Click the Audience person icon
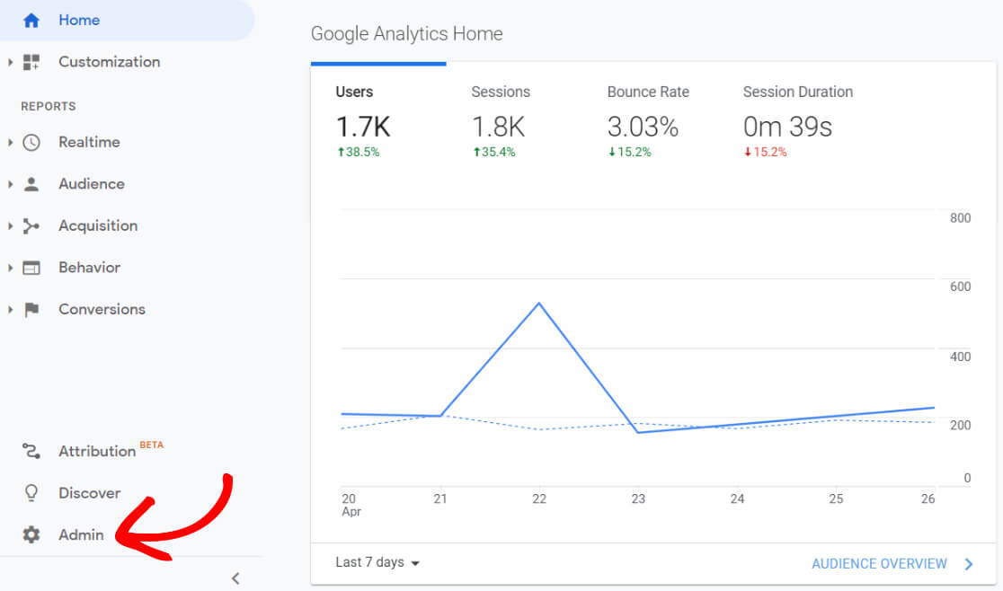 coord(31,183)
